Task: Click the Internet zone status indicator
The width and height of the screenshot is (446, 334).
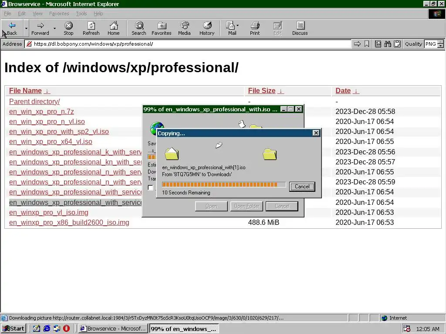Action: (394, 318)
